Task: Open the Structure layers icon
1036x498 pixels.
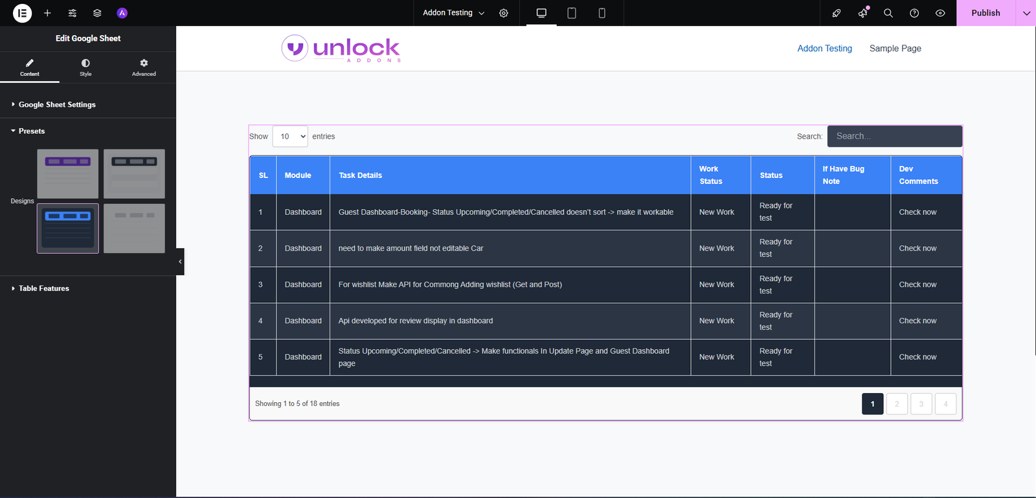Action: click(x=97, y=13)
